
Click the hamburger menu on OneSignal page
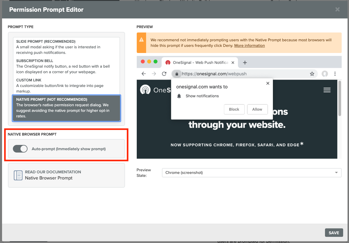327,90
